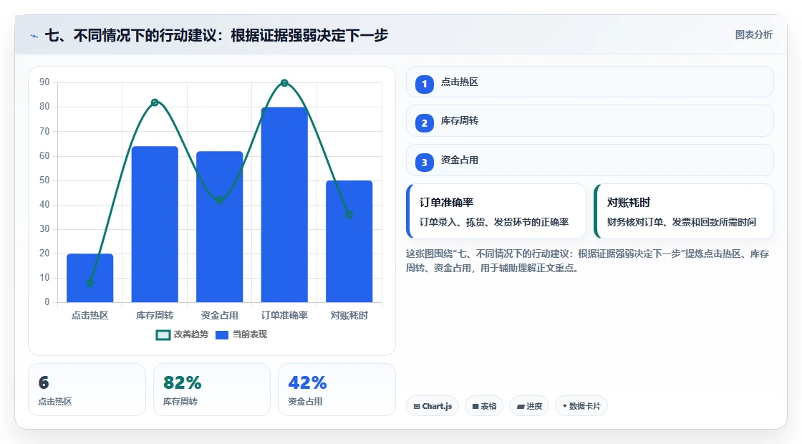The height and width of the screenshot is (444, 802).
Task: Click the 库存周转 list row
Action: (x=590, y=121)
